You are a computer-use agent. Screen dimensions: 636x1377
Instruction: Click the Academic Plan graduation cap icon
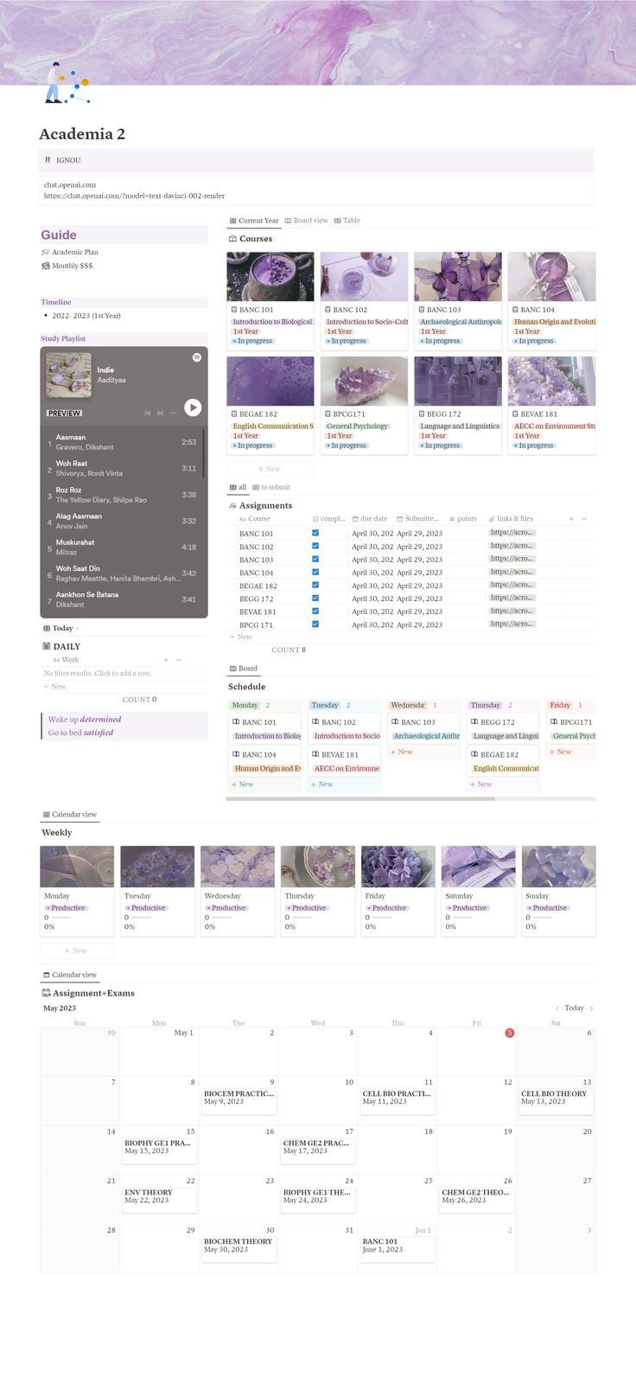(46, 253)
